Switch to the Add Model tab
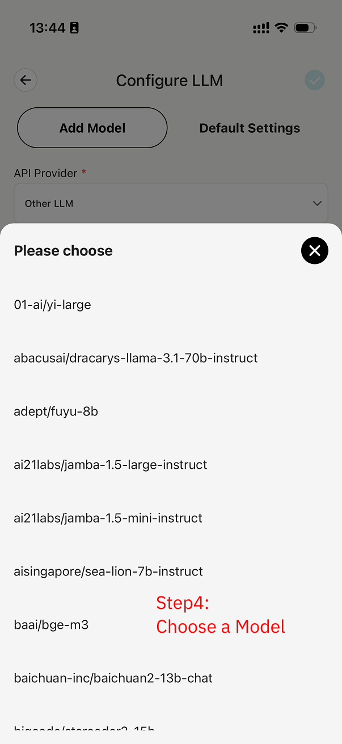The height and width of the screenshot is (744, 342). 92,128
